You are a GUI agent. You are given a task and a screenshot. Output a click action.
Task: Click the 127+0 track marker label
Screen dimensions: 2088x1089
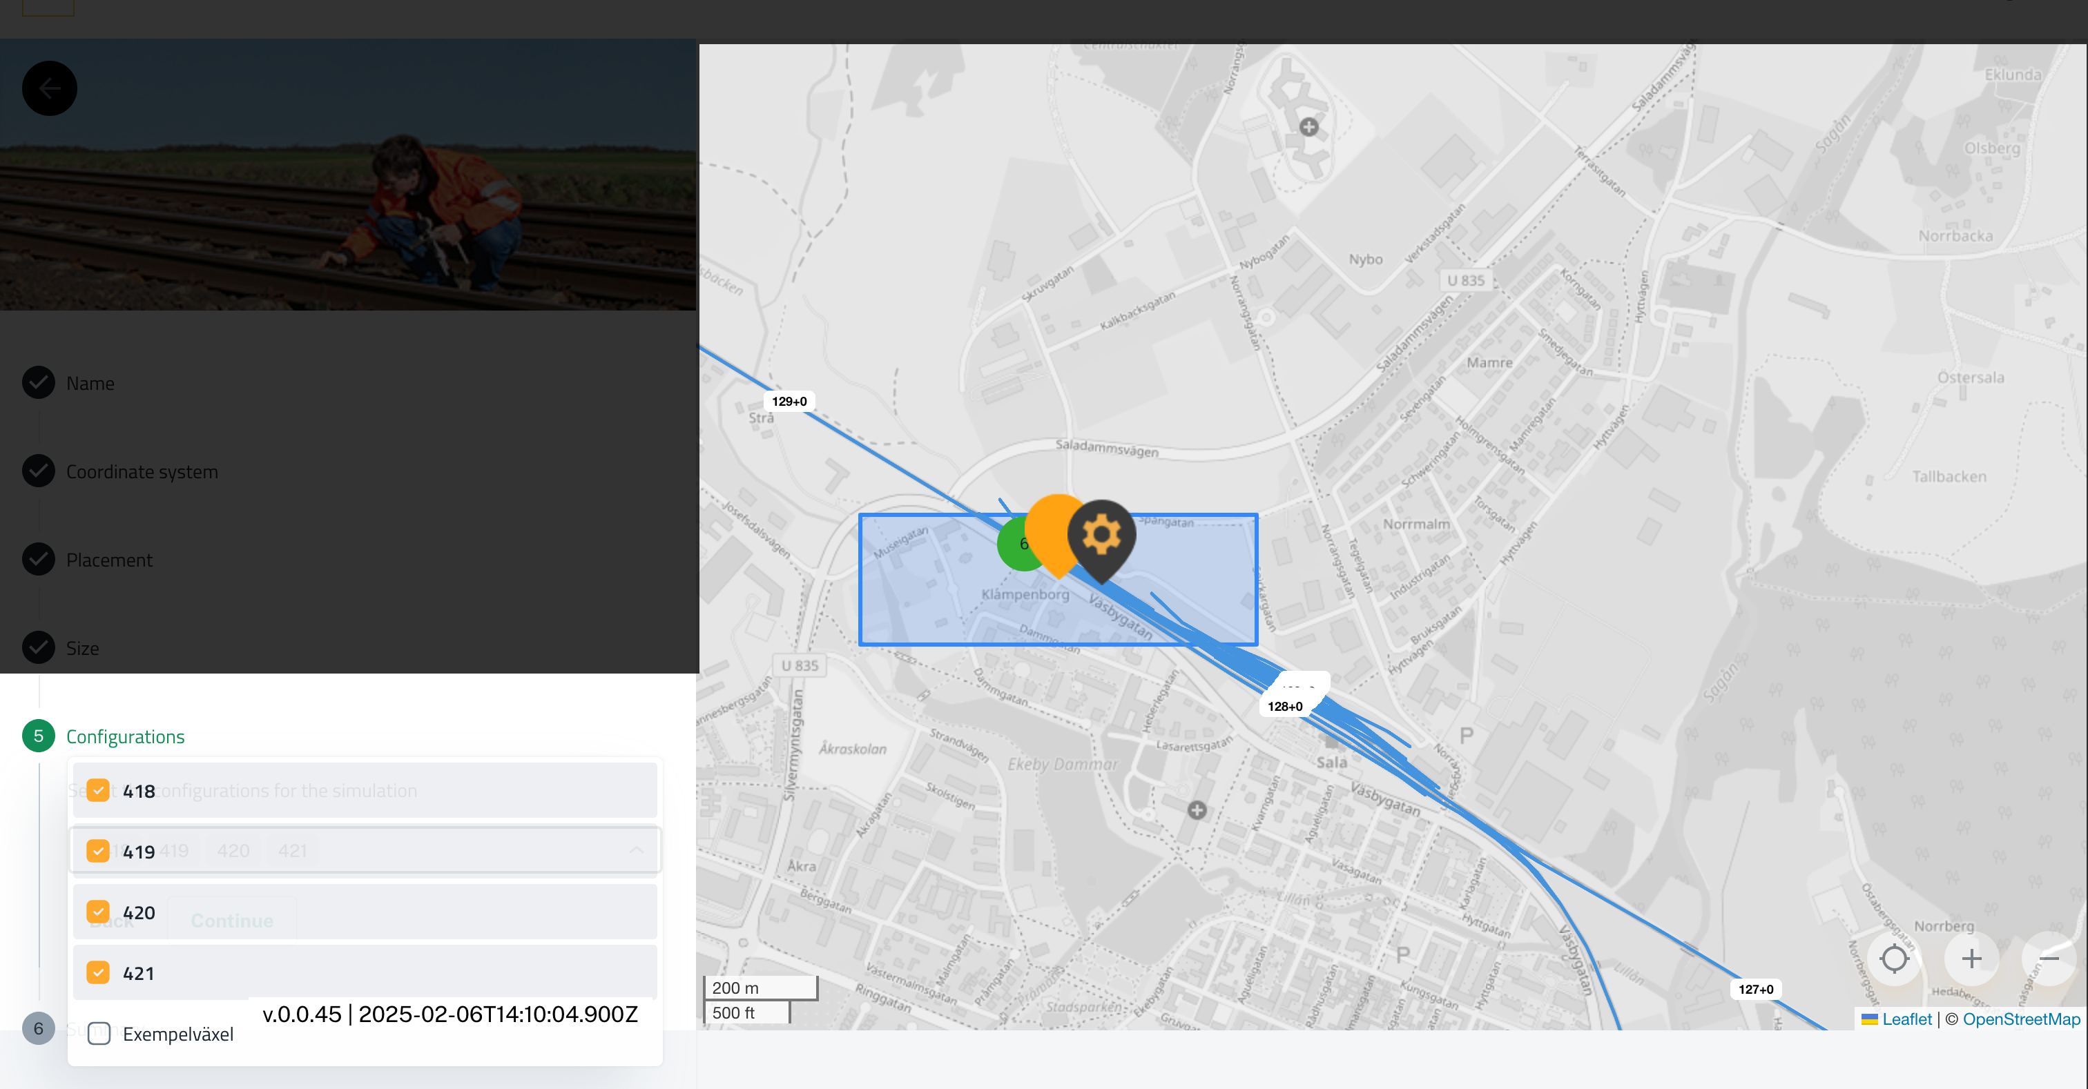[1756, 990]
